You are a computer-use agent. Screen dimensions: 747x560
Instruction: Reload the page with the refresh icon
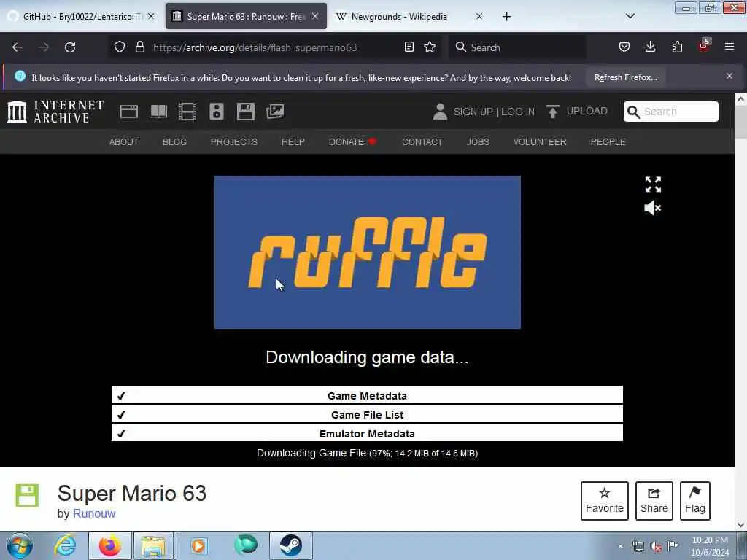(x=70, y=47)
